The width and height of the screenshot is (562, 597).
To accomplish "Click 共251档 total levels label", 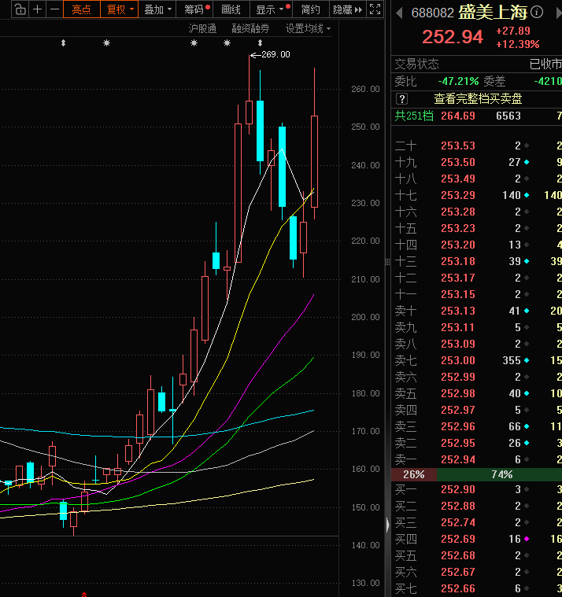I will [x=414, y=116].
